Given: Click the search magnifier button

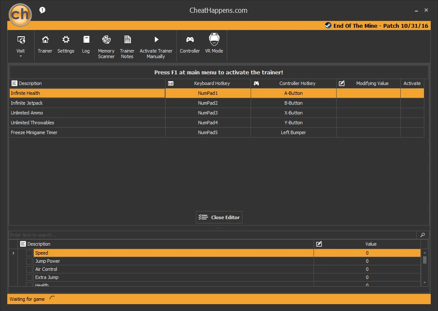Looking at the screenshot, I should pyautogui.click(x=423, y=235).
